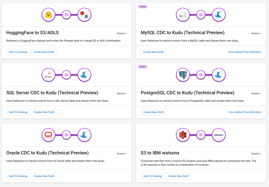Add HuggingFace to S3/ADLS to catalog
Viewport: 269px width, 187px height.
coord(18,52)
